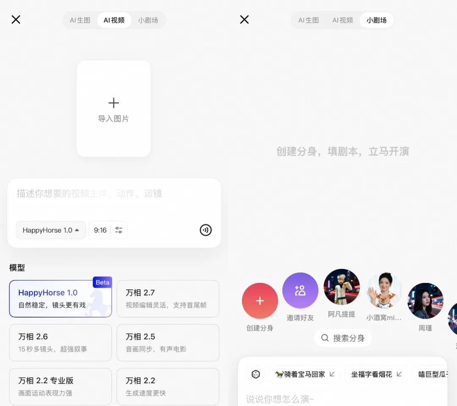
Task: Tap the purple invite friends icon
Action: [x=300, y=291]
